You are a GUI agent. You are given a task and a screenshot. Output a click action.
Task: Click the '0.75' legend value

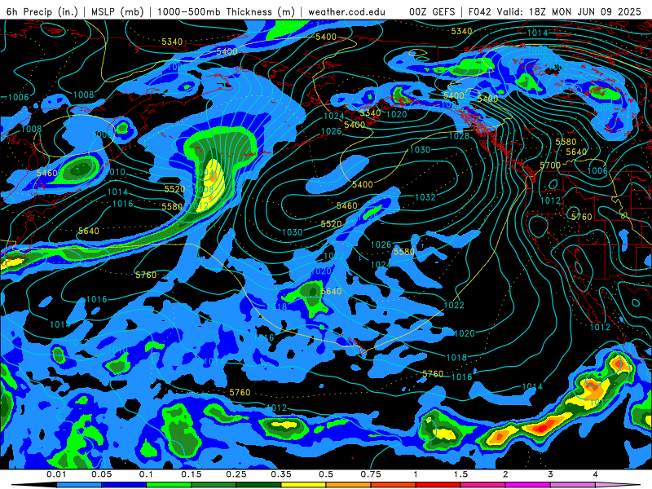click(371, 474)
